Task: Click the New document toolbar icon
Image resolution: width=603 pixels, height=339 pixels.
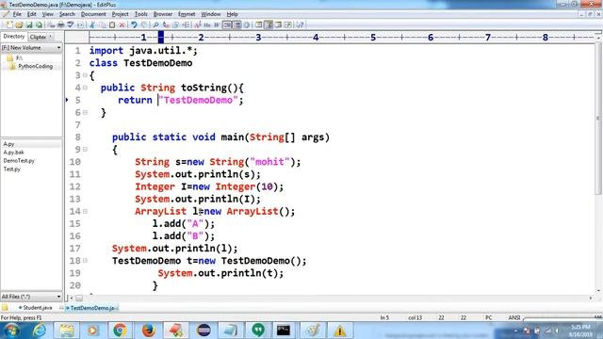Action: [x=9, y=25]
